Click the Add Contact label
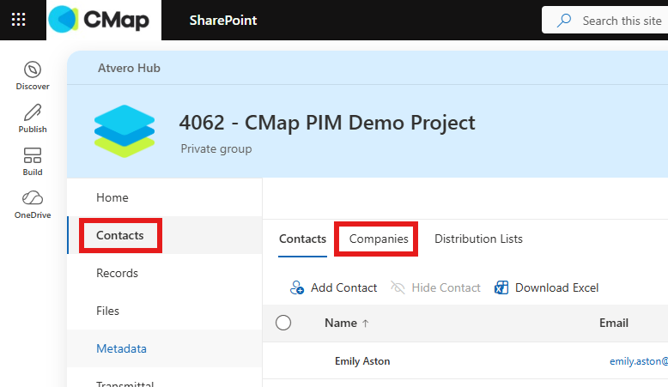Viewport: 668px width, 387px height. [343, 287]
